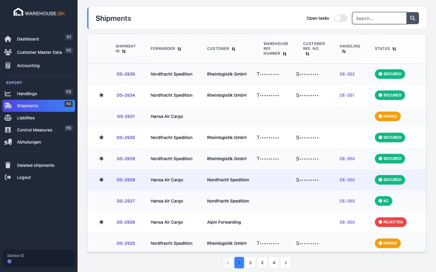Click the Customer Master Data people icon

8,52
